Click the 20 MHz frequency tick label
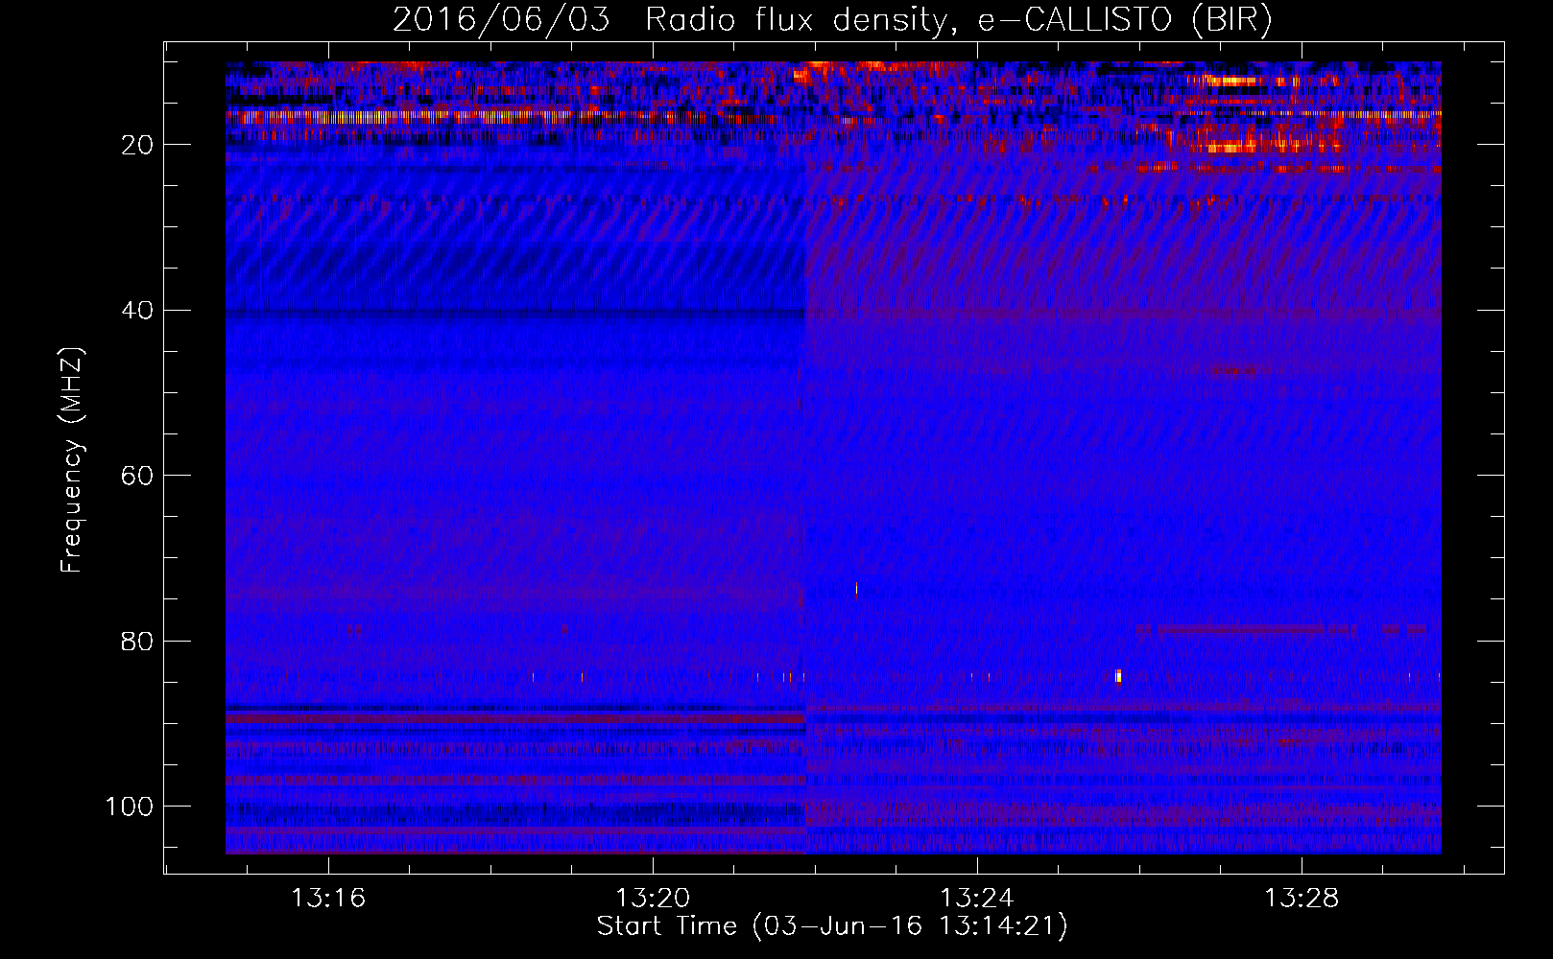 137,145
